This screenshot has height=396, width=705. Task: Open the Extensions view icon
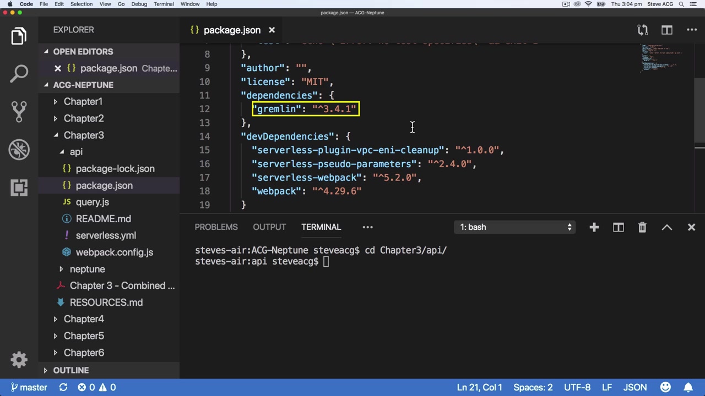pyautogui.click(x=19, y=188)
